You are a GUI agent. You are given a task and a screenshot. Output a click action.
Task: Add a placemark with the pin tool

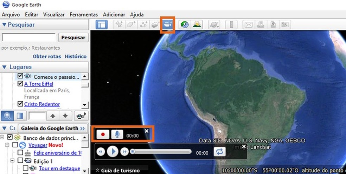119,25
